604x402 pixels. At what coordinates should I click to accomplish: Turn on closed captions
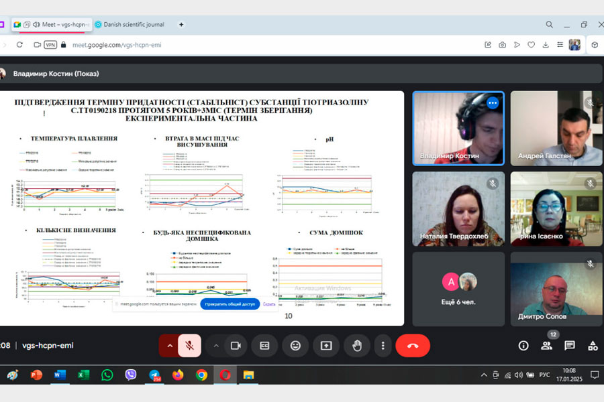[264, 346]
